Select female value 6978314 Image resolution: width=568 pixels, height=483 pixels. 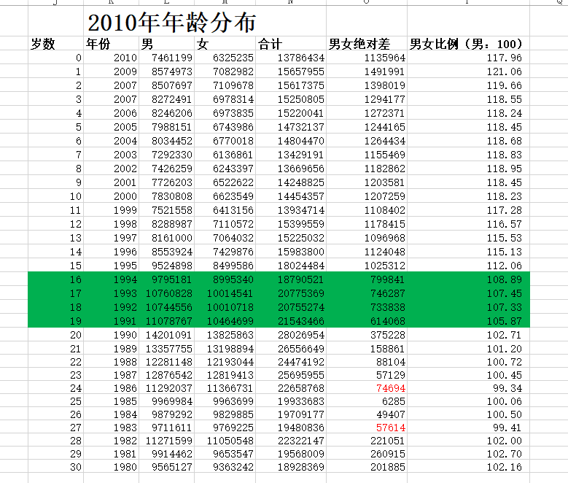(x=233, y=99)
